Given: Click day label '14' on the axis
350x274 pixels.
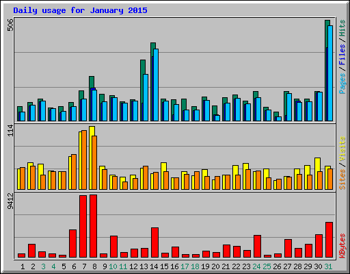Looking at the screenshot, I should 154,266.
